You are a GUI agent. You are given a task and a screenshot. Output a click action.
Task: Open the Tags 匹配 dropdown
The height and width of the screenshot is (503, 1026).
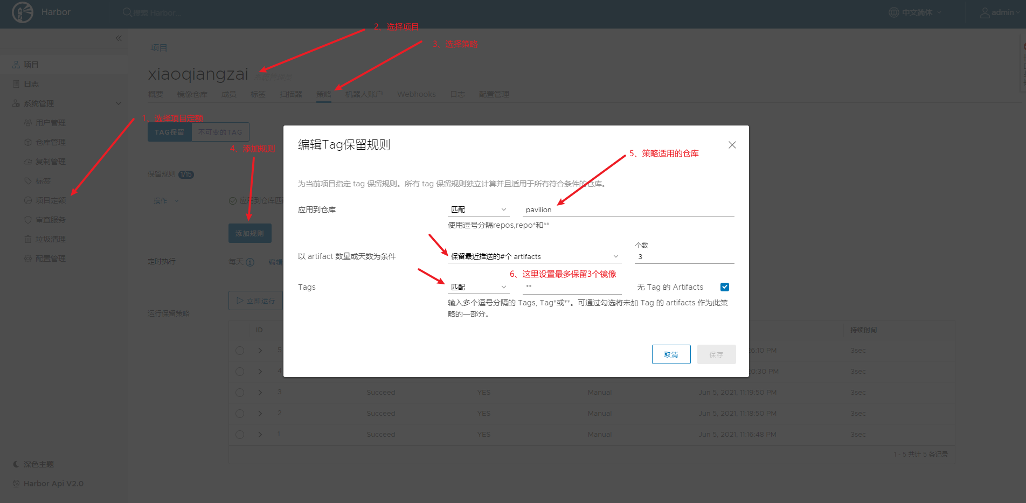(479, 287)
